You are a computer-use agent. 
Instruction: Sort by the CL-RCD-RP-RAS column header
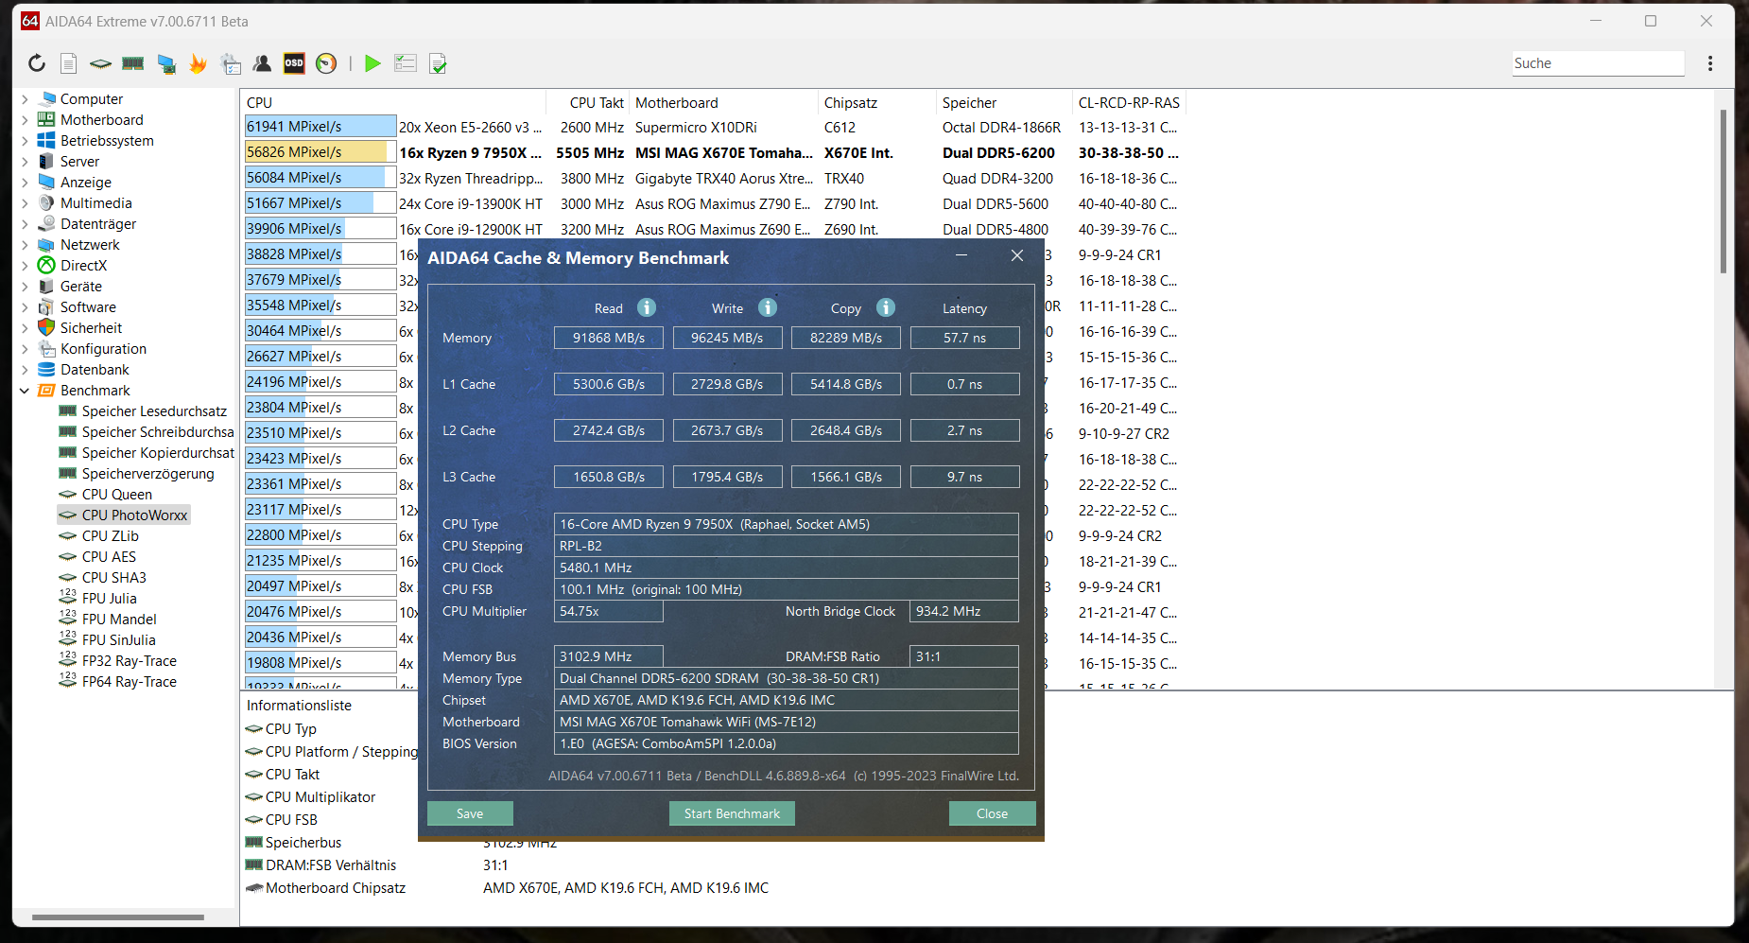click(x=1129, y=102)
